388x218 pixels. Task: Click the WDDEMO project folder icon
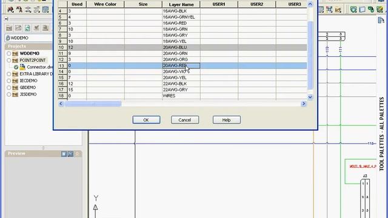[15, 53]
